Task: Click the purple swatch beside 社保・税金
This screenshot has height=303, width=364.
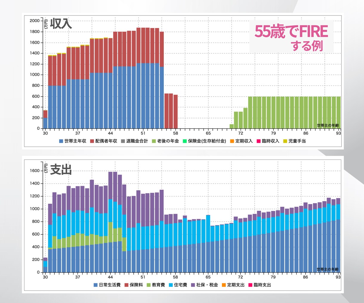Action: (x=193, y=285)
